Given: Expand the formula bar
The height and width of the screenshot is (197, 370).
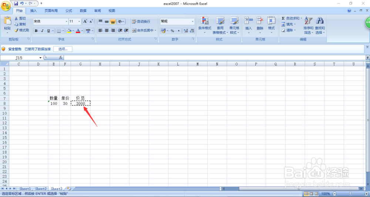Looking at the screenshot, I should (368, 58).
